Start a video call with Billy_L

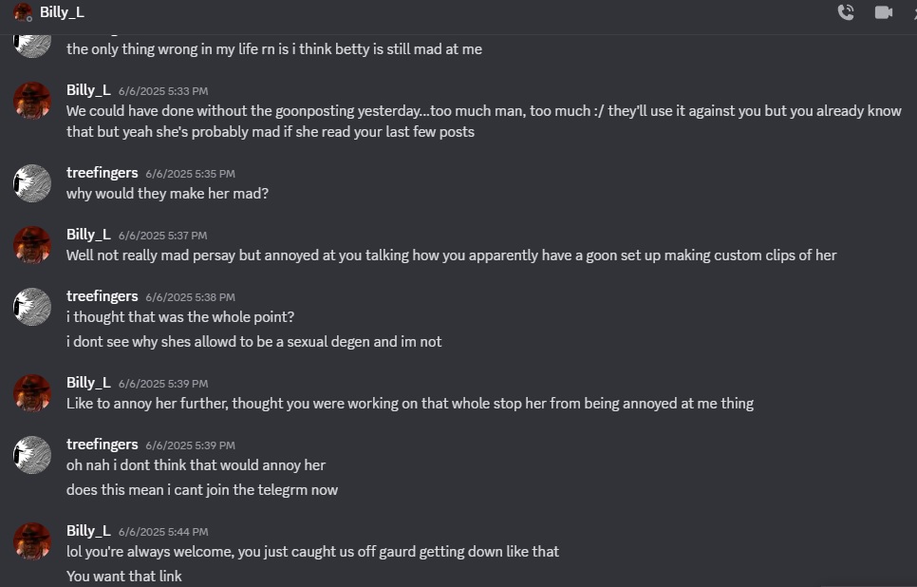[x=884, y=12]
